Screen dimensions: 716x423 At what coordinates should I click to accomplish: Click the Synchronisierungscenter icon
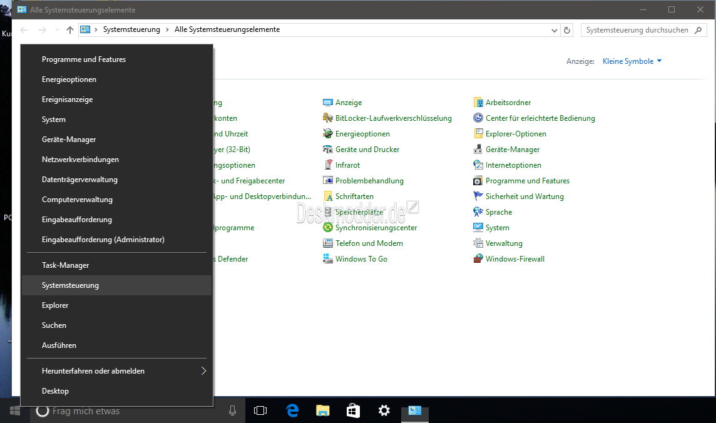[328, 228]
